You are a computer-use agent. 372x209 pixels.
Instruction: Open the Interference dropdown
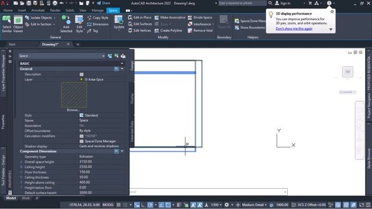click(213, 24)
